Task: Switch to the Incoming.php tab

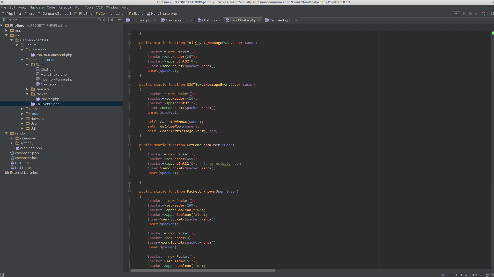Action: click(x=141, y=20)
